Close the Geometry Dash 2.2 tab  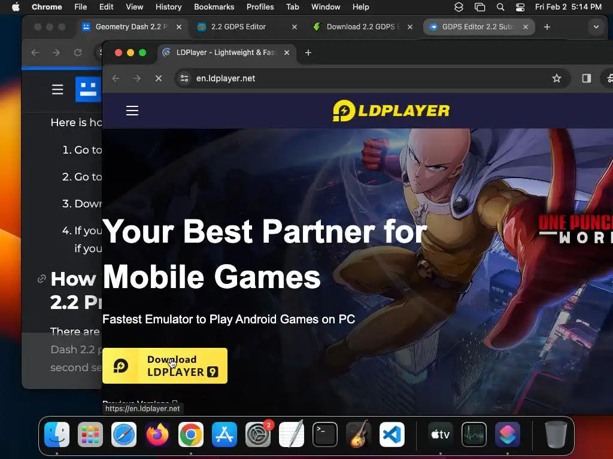click(x=178, y=27)
